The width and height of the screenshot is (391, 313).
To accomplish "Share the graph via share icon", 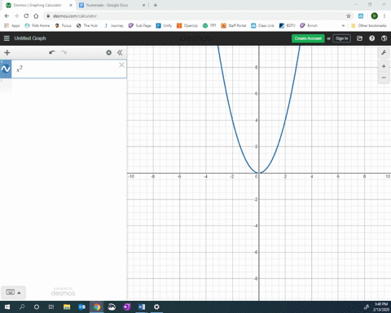I will pyautogui.click(x=359, y=38).
